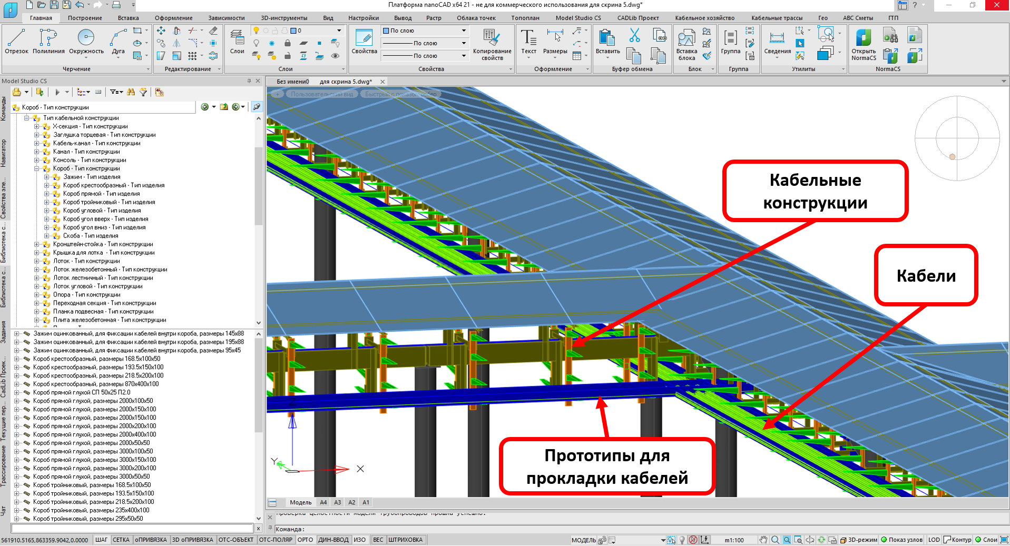
Task: Activate the Дуга arc tool
Action: [118, 42]
